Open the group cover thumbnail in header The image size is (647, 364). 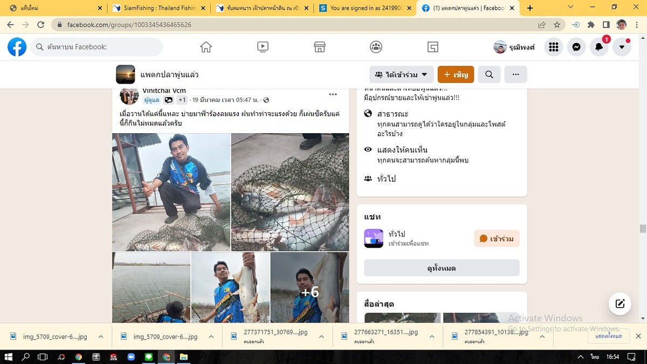click(126, 74)
